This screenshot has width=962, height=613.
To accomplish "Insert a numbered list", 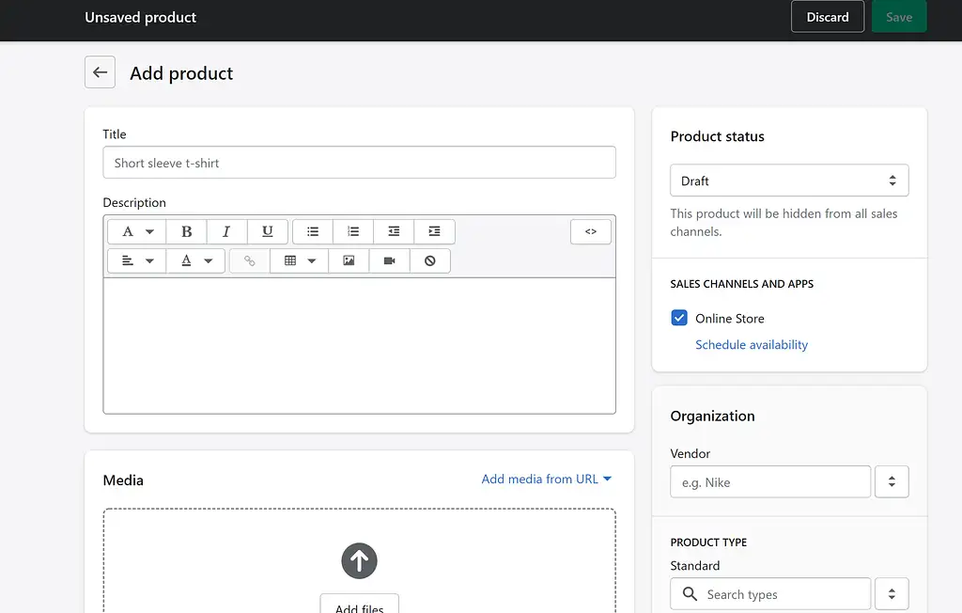I will tap(353, 231).
